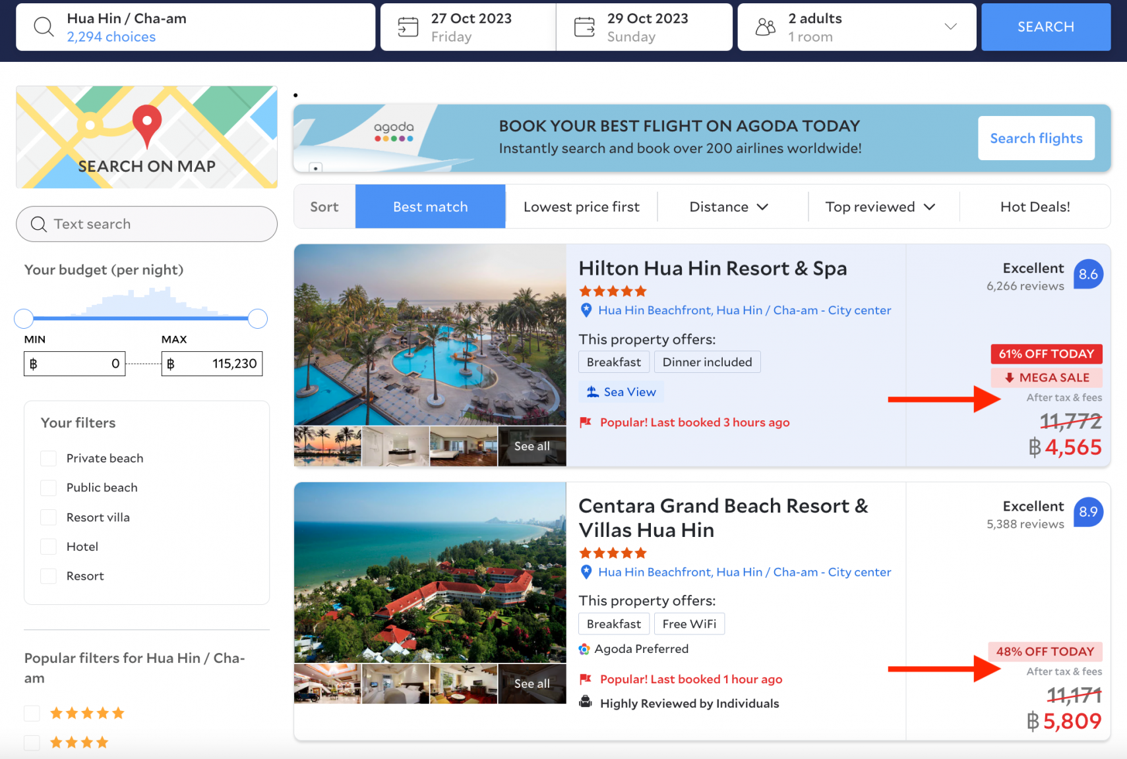Image resolution: width=1127 pixels, height=759 pixels.
Task: Click the guests people icon
Action: click(x=766, y=27)
